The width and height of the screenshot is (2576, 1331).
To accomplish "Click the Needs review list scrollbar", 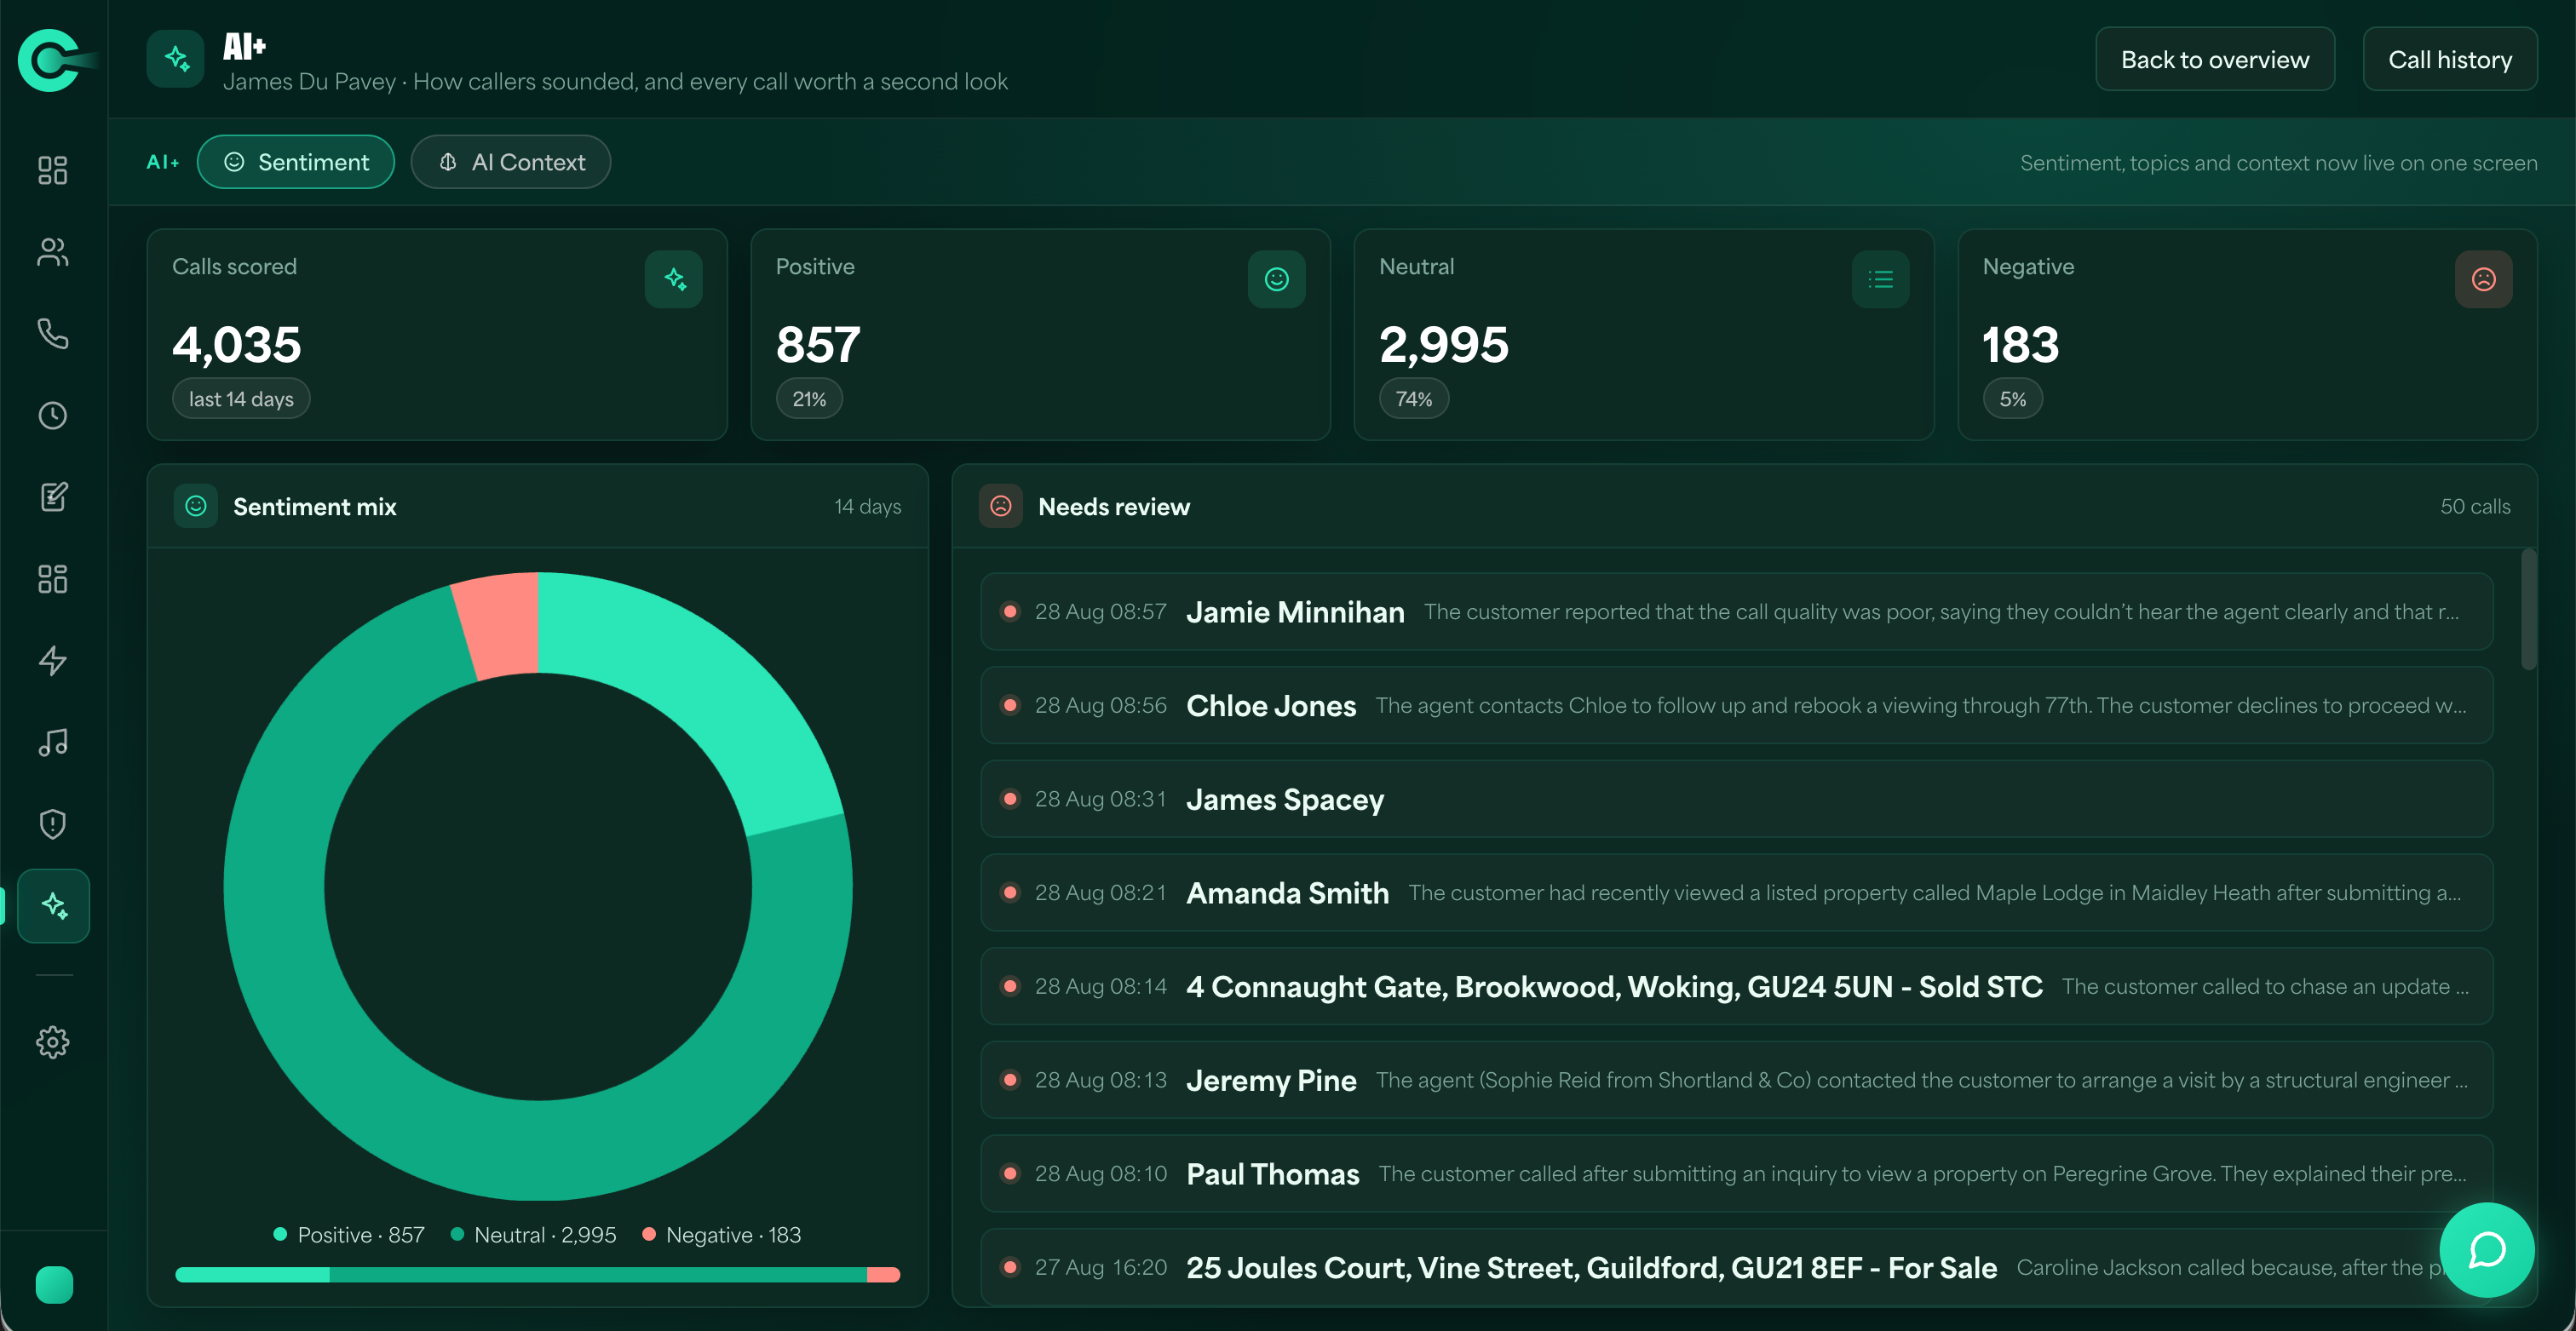I will 2529,610.
